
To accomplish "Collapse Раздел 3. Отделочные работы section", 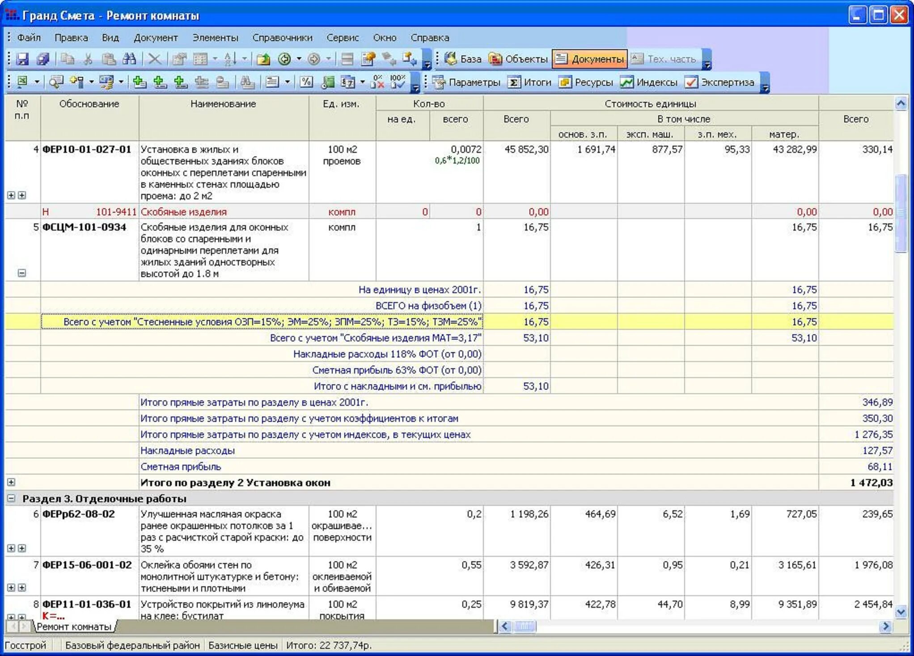I will point(11,498).
